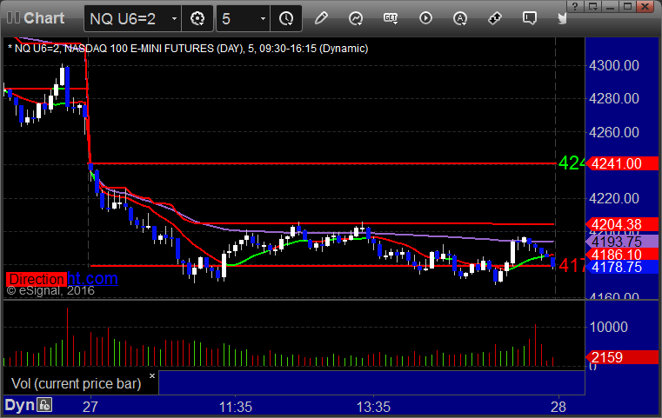Image resolution: width=662 pixels, height=418 pixels.
Task: Click the 4241.00 red price marker
Action: click(621, 163)
